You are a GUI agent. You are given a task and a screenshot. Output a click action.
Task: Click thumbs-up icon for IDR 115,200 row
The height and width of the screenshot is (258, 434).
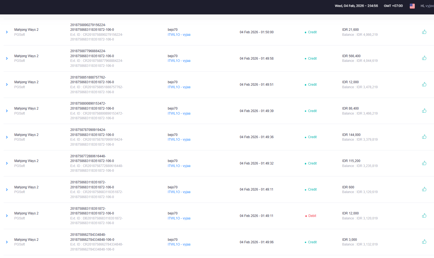[424, 163]
